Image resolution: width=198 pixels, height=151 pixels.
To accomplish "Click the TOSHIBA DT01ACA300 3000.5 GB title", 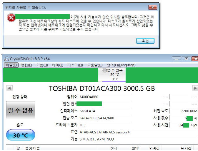I will (102, 89).
